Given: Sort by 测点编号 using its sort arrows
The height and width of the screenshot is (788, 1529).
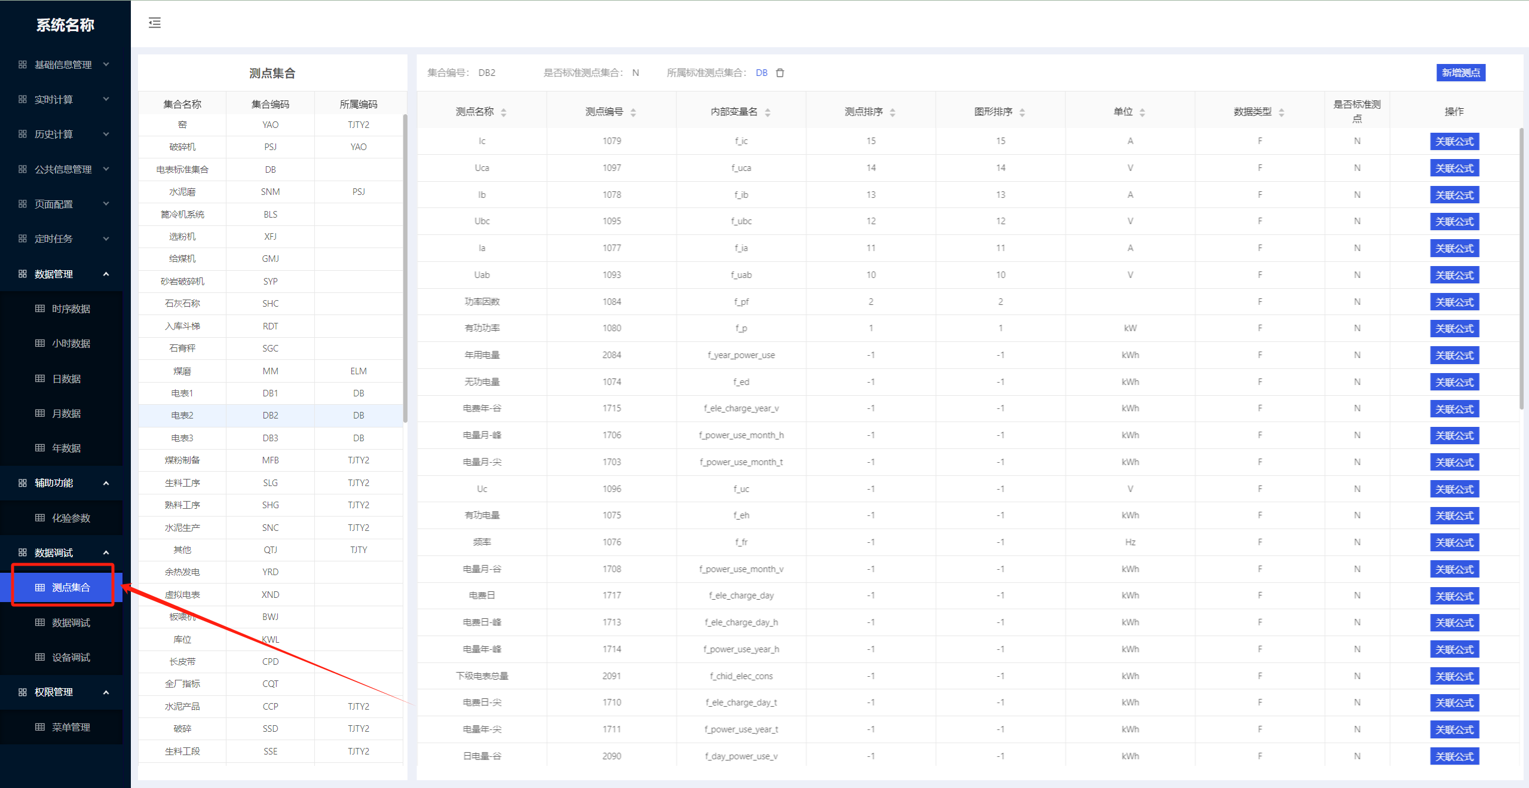Looking at the screenshot, I should (x=633, y=112).
